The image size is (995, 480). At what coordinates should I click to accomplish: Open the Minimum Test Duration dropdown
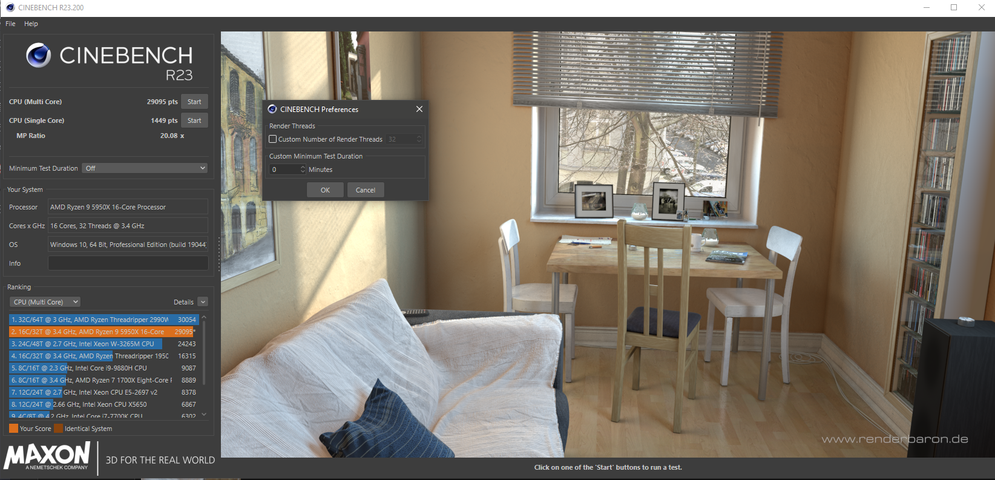145,168
